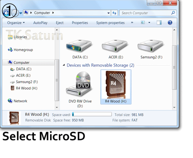Click the 'Space free: 950 MB' text
Screen dimensions: 193x158
(x=69, y=120)
